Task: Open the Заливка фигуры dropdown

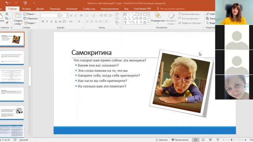Action: [190, 14]
